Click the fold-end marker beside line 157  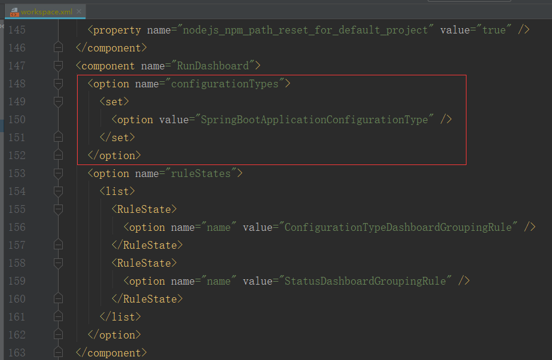(58, 245)
